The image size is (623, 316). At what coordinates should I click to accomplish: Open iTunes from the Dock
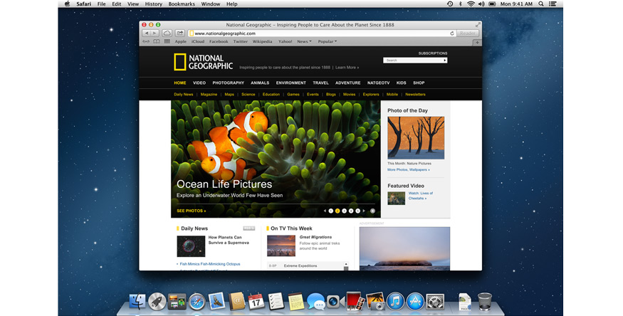click(395, 302)
